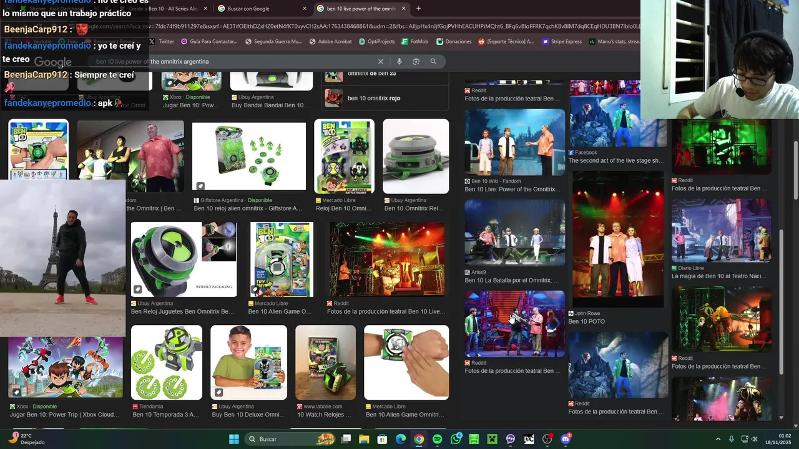Screen dimensions: 799x449
Task: Close the 'ben 10 live power' tab
Action: [x=404, y=9]
